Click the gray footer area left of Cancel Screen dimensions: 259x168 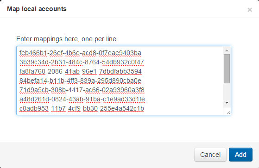[97, 155]
